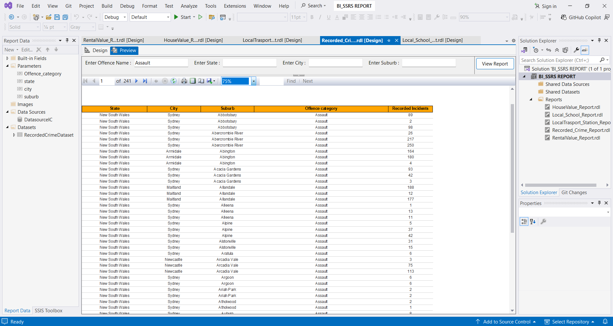Open the Git Changes tab link
Image resolution: width=613 pixels, height=326 pixels.
coord(574,193)
